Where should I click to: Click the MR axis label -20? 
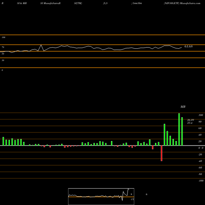point(200,155)
